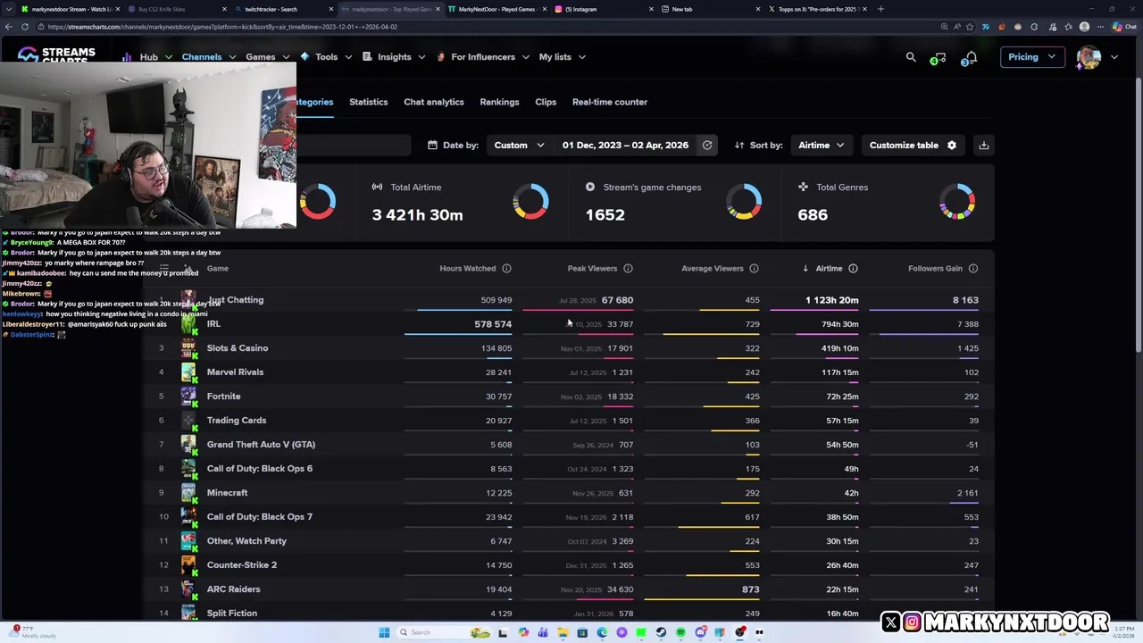The width and height of the screenshot is (1143, 643).
Task: Expand the My lists menu
Action: pos(562,57)
